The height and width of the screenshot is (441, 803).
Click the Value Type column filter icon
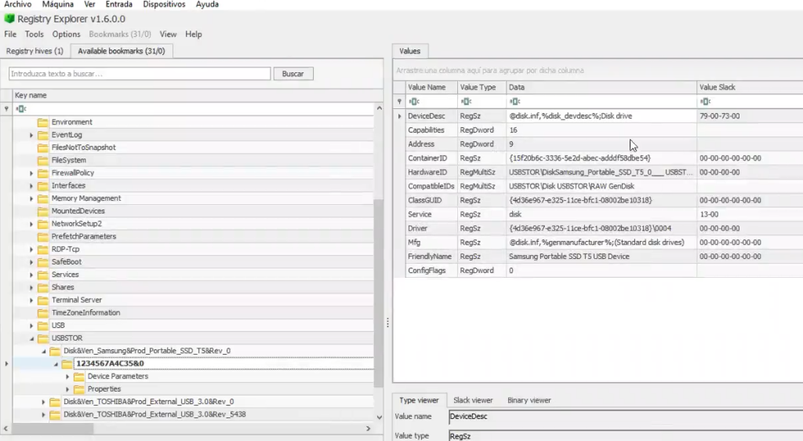(x=466, y=101)
